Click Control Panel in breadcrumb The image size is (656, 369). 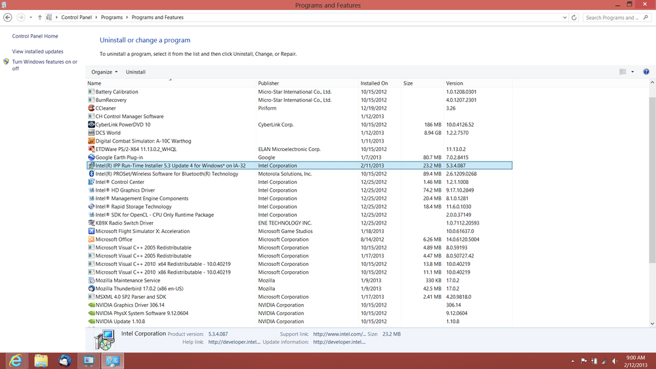tap(77, 18)
